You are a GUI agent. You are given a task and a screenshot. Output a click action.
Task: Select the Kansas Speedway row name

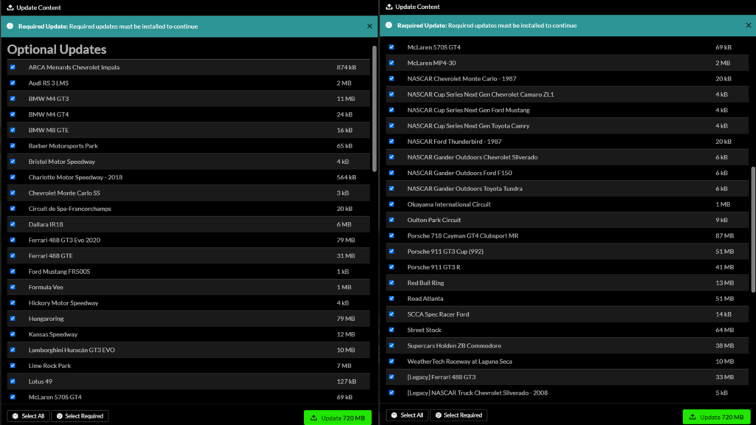tap(53, 334)
